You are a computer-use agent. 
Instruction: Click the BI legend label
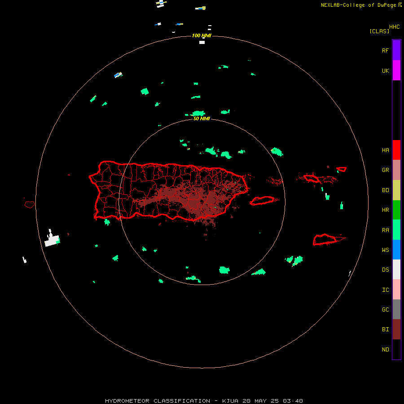[385, 329]
